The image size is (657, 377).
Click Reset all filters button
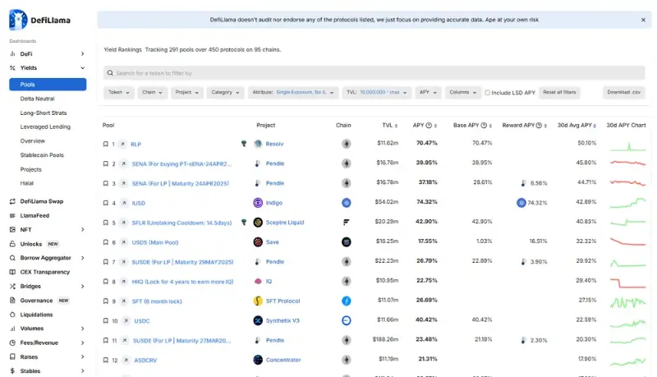tap(559, 92)
